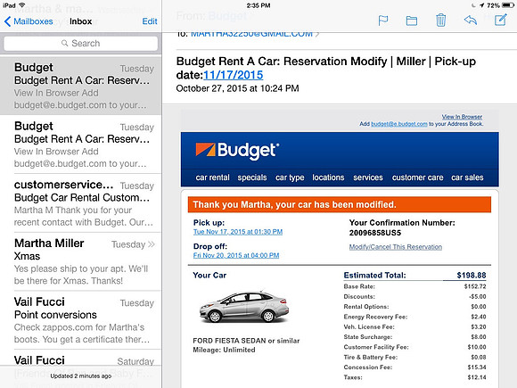This screenshot has width=517, height=388.
Task: Open the locations menu item
Action: coord(328,177)
